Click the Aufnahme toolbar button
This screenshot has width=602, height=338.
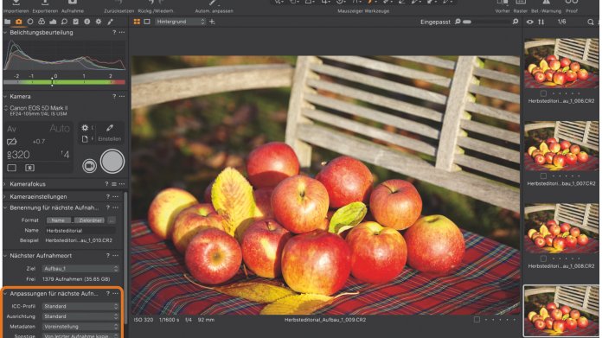tap(72, 7)
